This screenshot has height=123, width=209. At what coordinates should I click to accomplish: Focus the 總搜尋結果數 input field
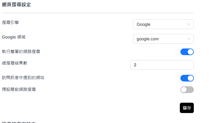tap(162, 65)
